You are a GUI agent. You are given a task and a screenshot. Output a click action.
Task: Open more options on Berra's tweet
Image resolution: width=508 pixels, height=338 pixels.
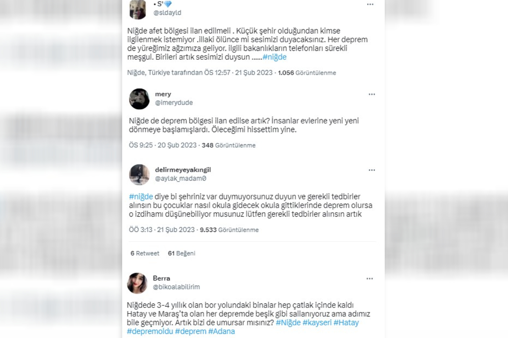click(x=369, y=279)
